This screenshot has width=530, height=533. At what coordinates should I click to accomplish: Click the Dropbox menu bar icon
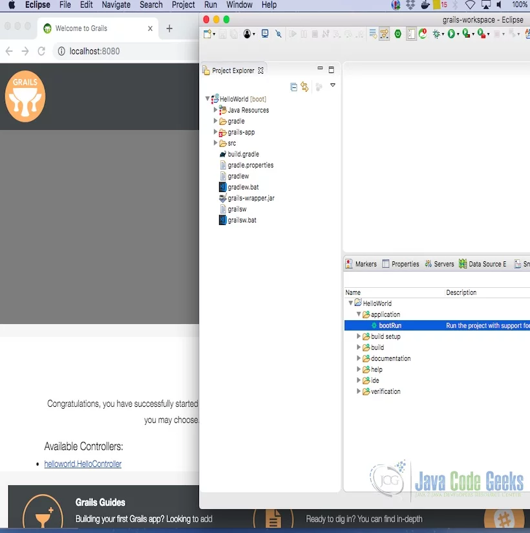coord(411,5)
